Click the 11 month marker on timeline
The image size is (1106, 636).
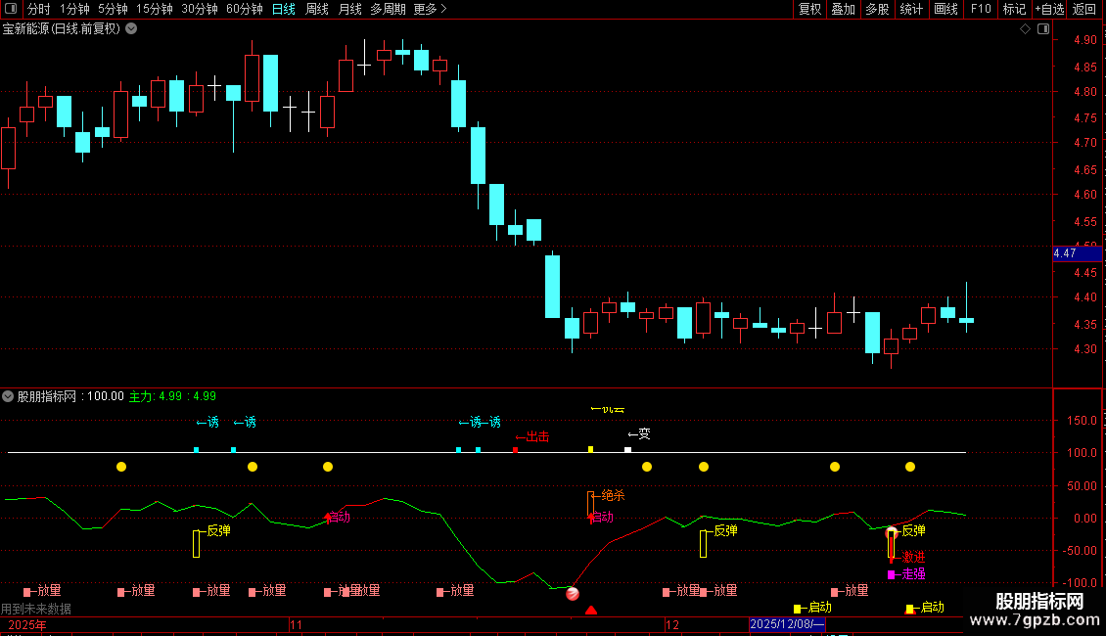(296, 624)
